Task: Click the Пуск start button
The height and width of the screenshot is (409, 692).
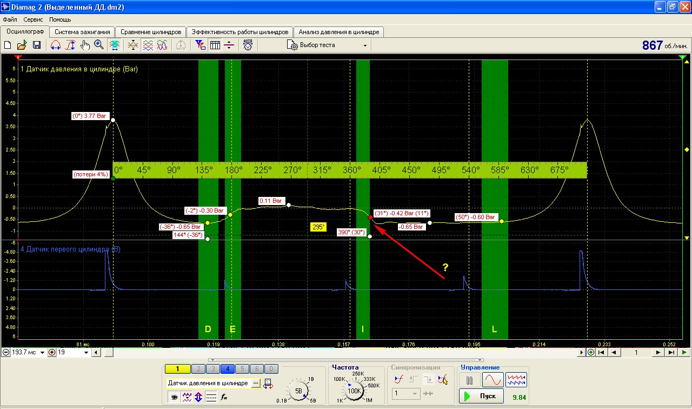Action: 481,396
